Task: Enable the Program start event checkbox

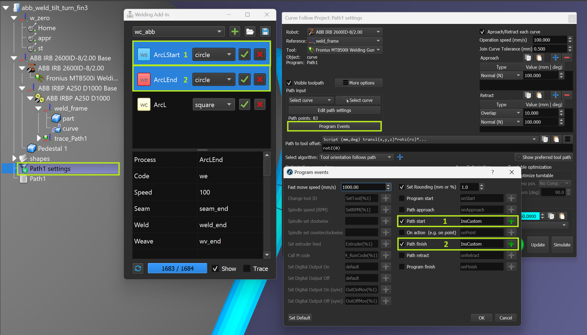Action: (x=402, y=198)
